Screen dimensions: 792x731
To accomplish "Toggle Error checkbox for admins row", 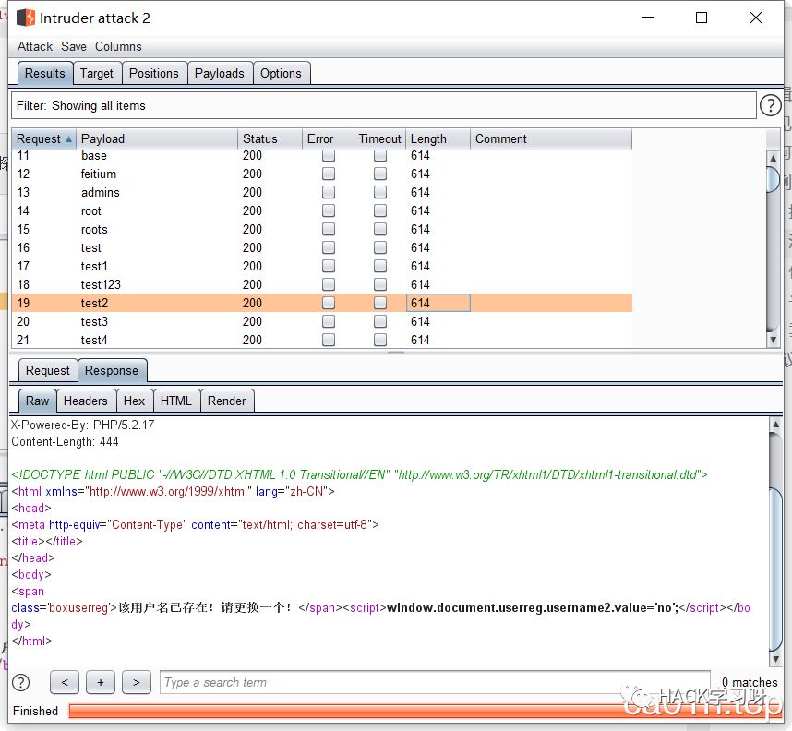I will 329,193.
